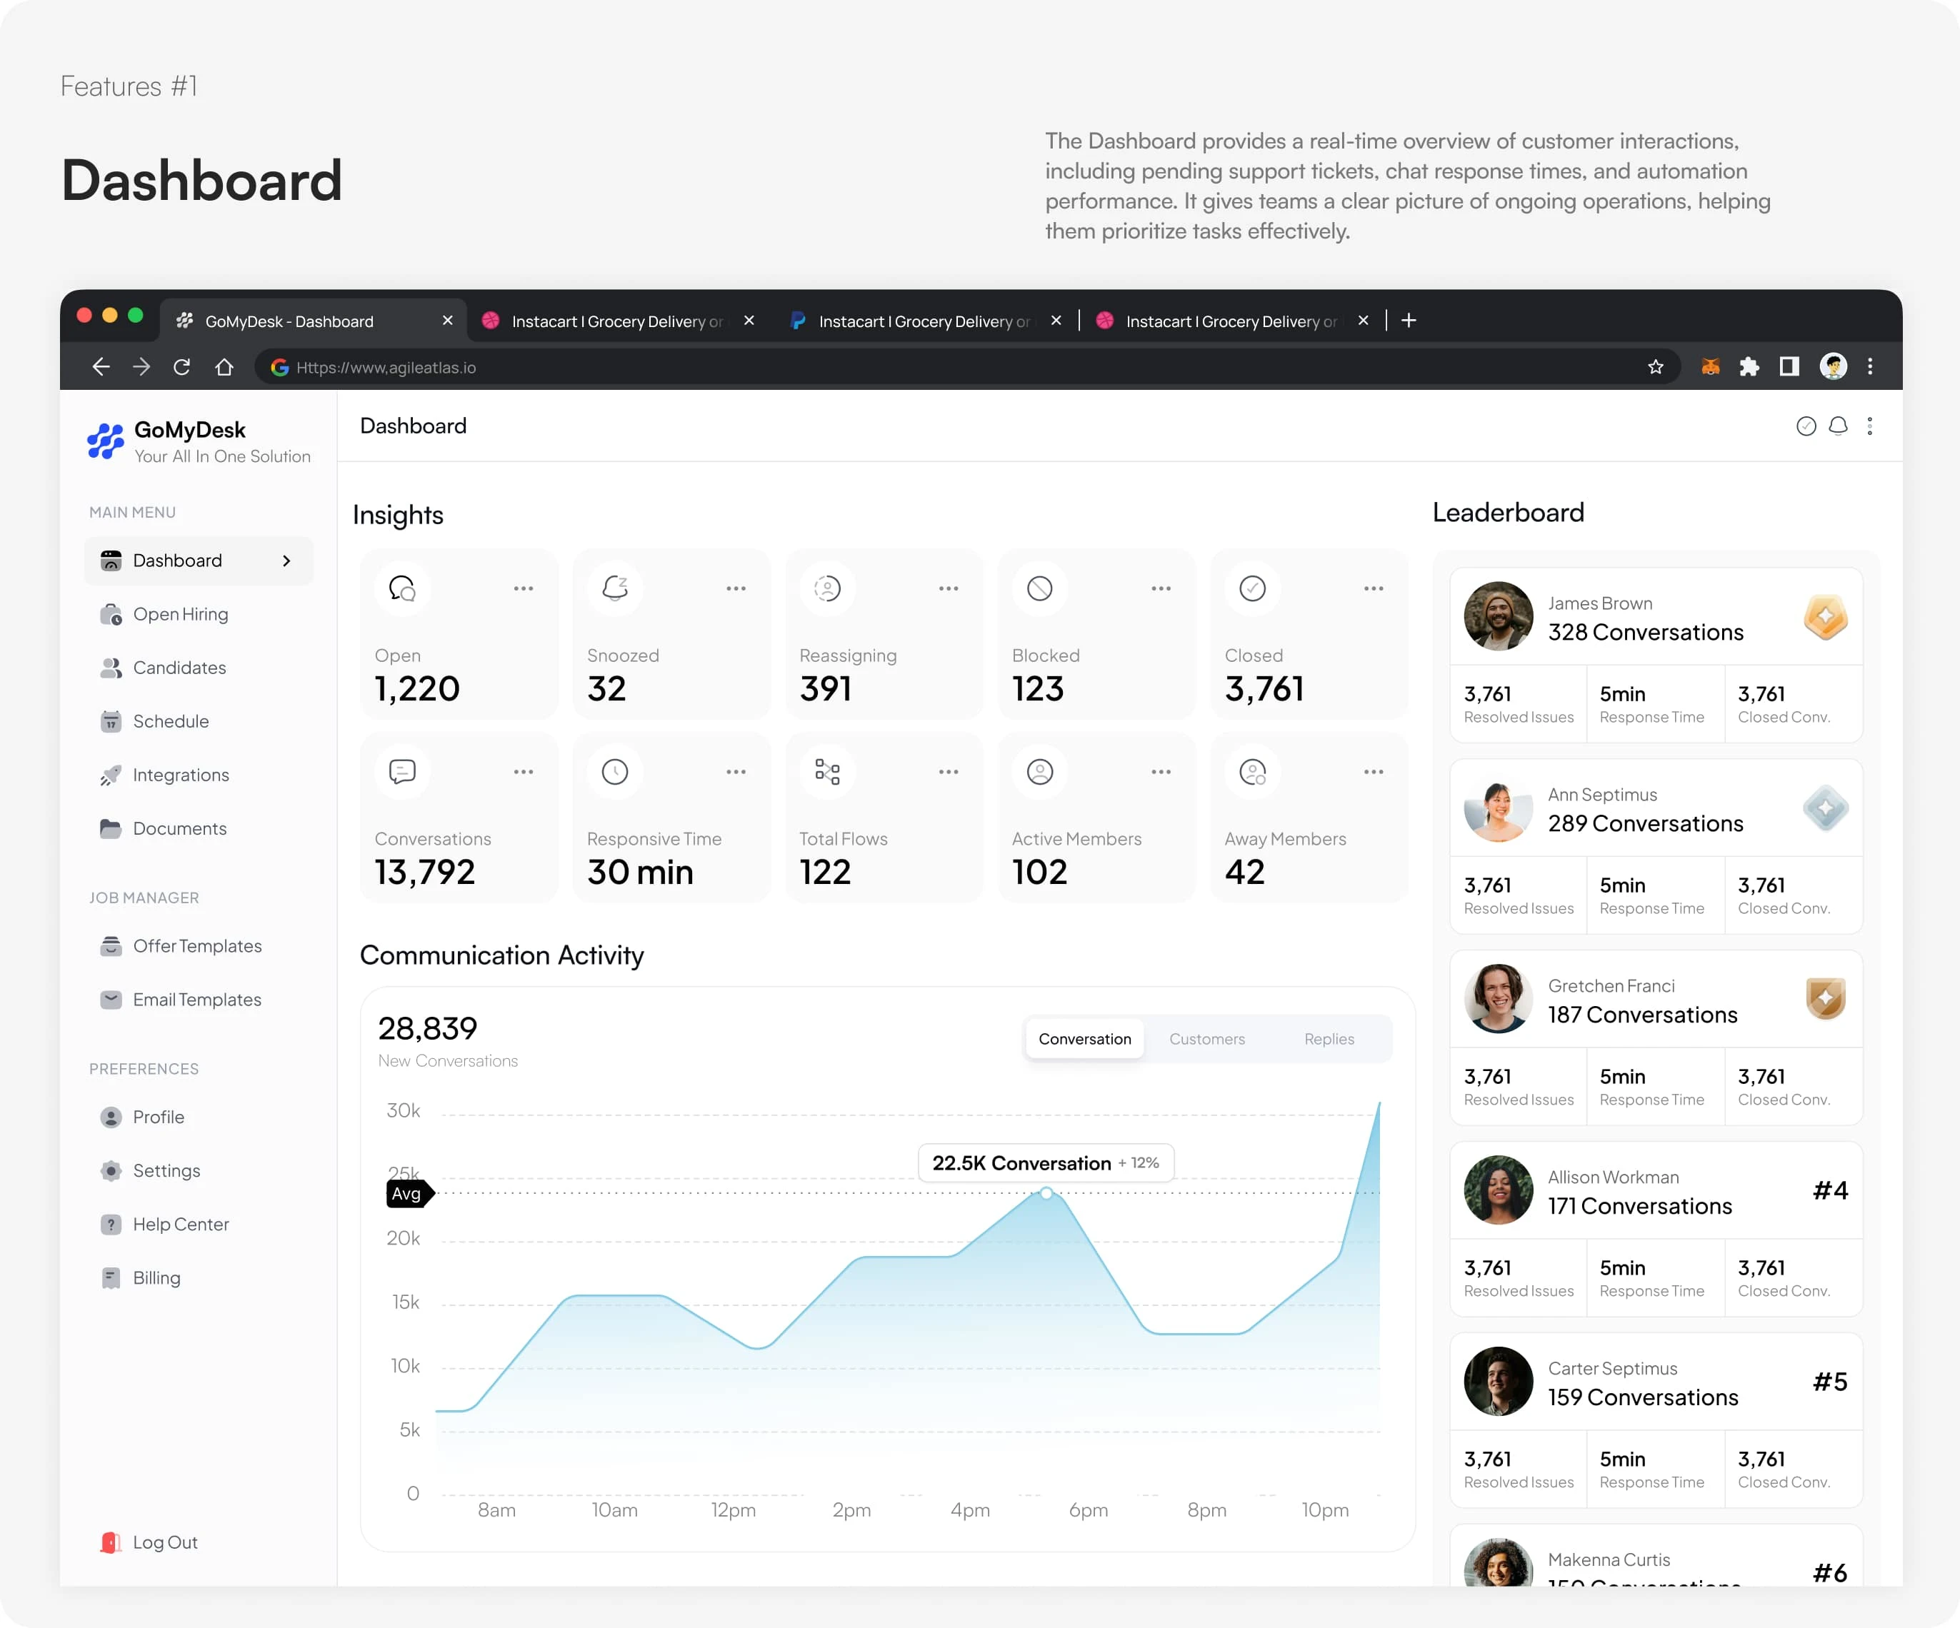Reload the page with the refresh icon
Image resolution: width=1960 pixels, height=1628 pixels.
pyautogui.click(x=182, y=366)
